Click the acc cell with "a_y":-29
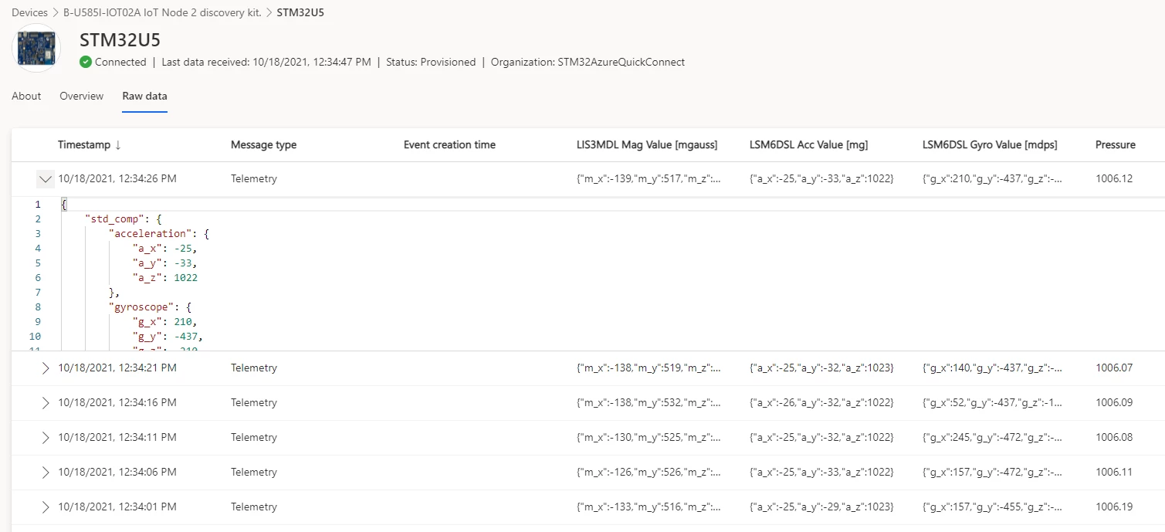Image resolution: width=1165 pixels, height=532 pixels. [821, 507]
